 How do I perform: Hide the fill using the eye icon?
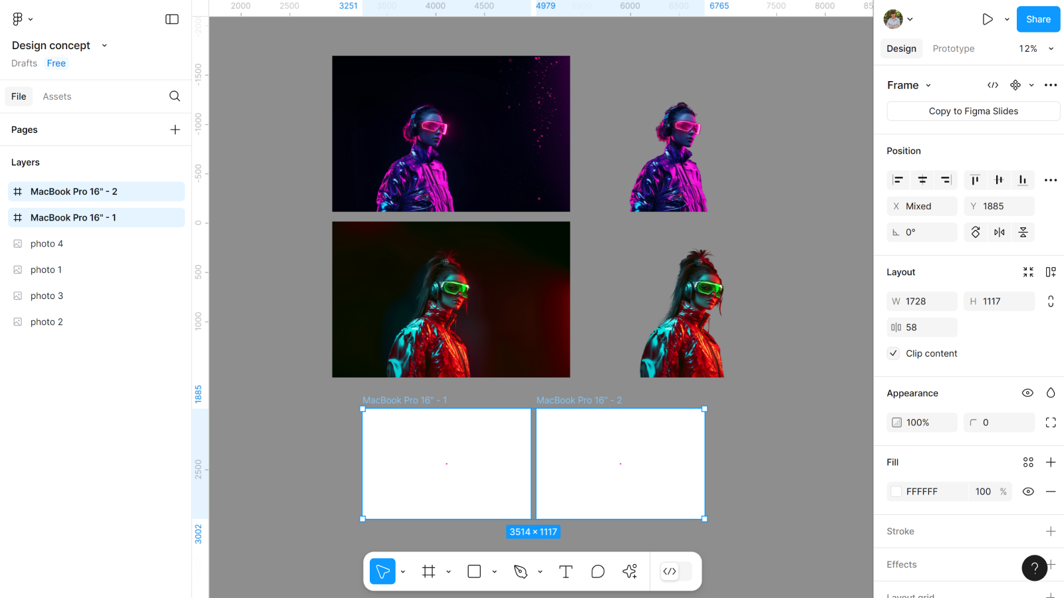pos(1028,492)
